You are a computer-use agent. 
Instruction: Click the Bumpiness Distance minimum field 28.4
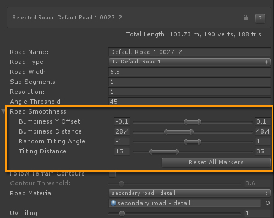click(122, 131)
